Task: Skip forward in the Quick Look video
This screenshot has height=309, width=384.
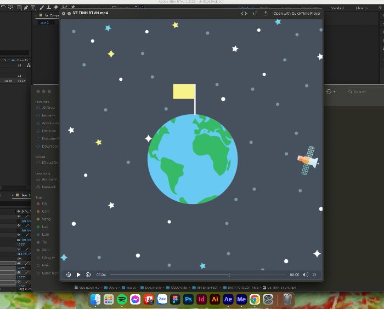Action: [x=88, y=275]
